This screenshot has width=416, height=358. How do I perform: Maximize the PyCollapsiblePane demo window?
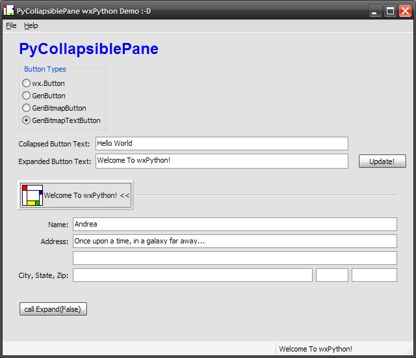click(390, 10)
